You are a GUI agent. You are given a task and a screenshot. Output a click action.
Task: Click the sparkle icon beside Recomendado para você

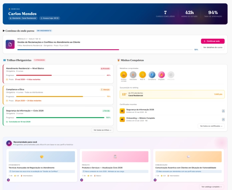click(x=9, y=143)
